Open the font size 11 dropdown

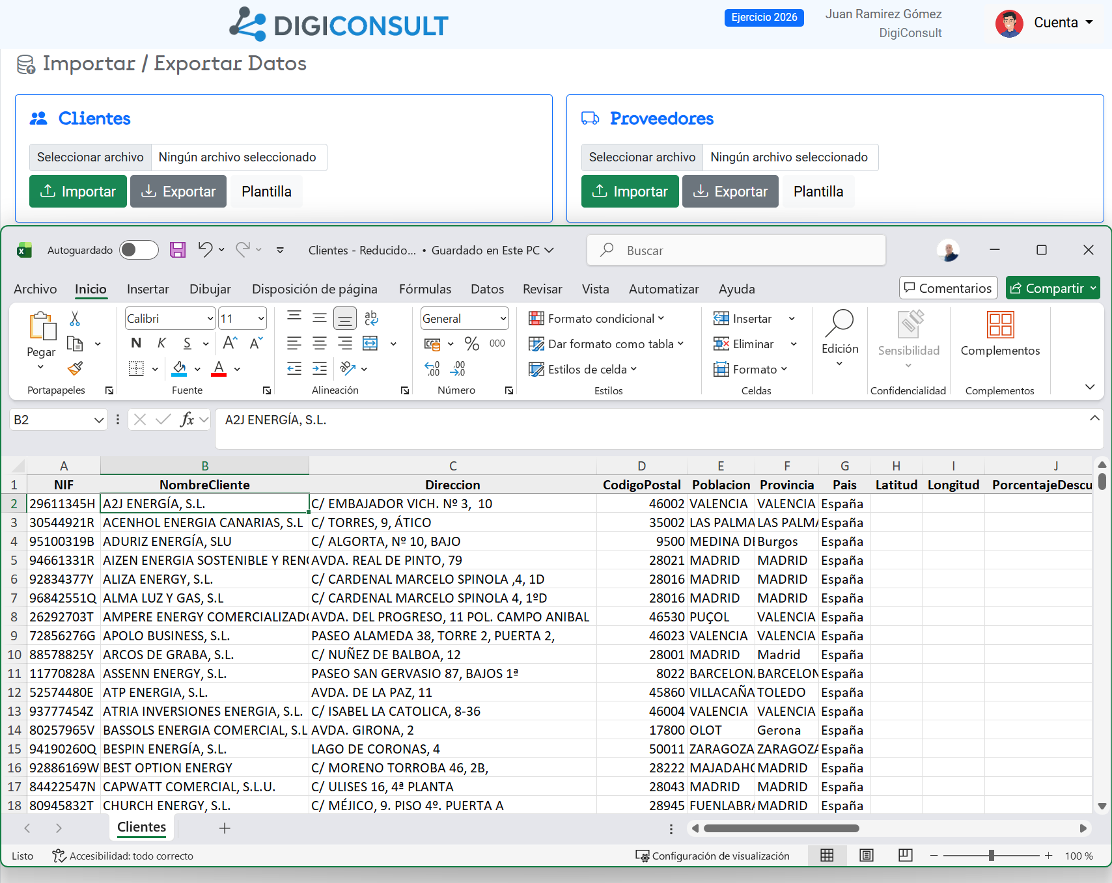click(261, 318)
